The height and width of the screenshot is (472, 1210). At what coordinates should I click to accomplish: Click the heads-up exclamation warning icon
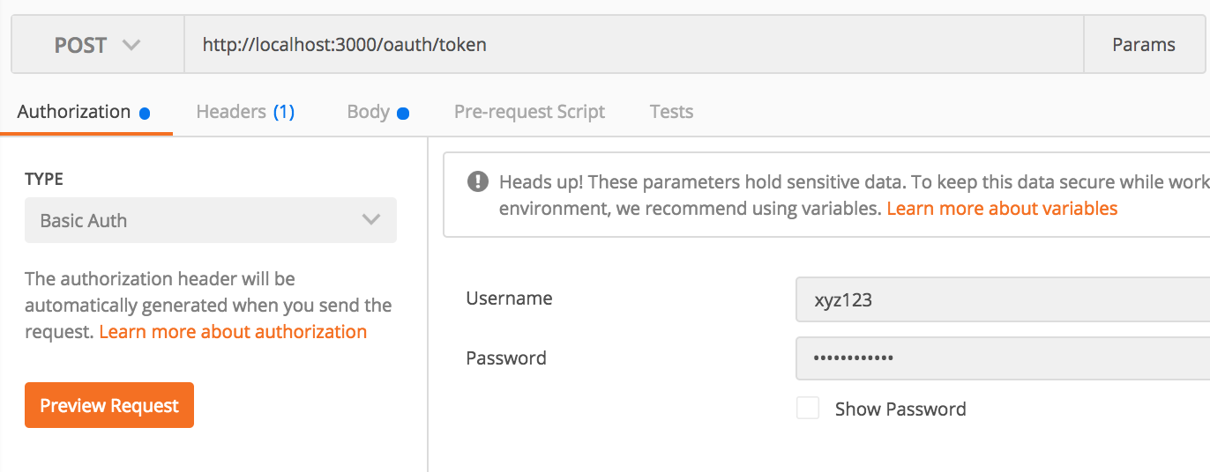click(477, 181)
